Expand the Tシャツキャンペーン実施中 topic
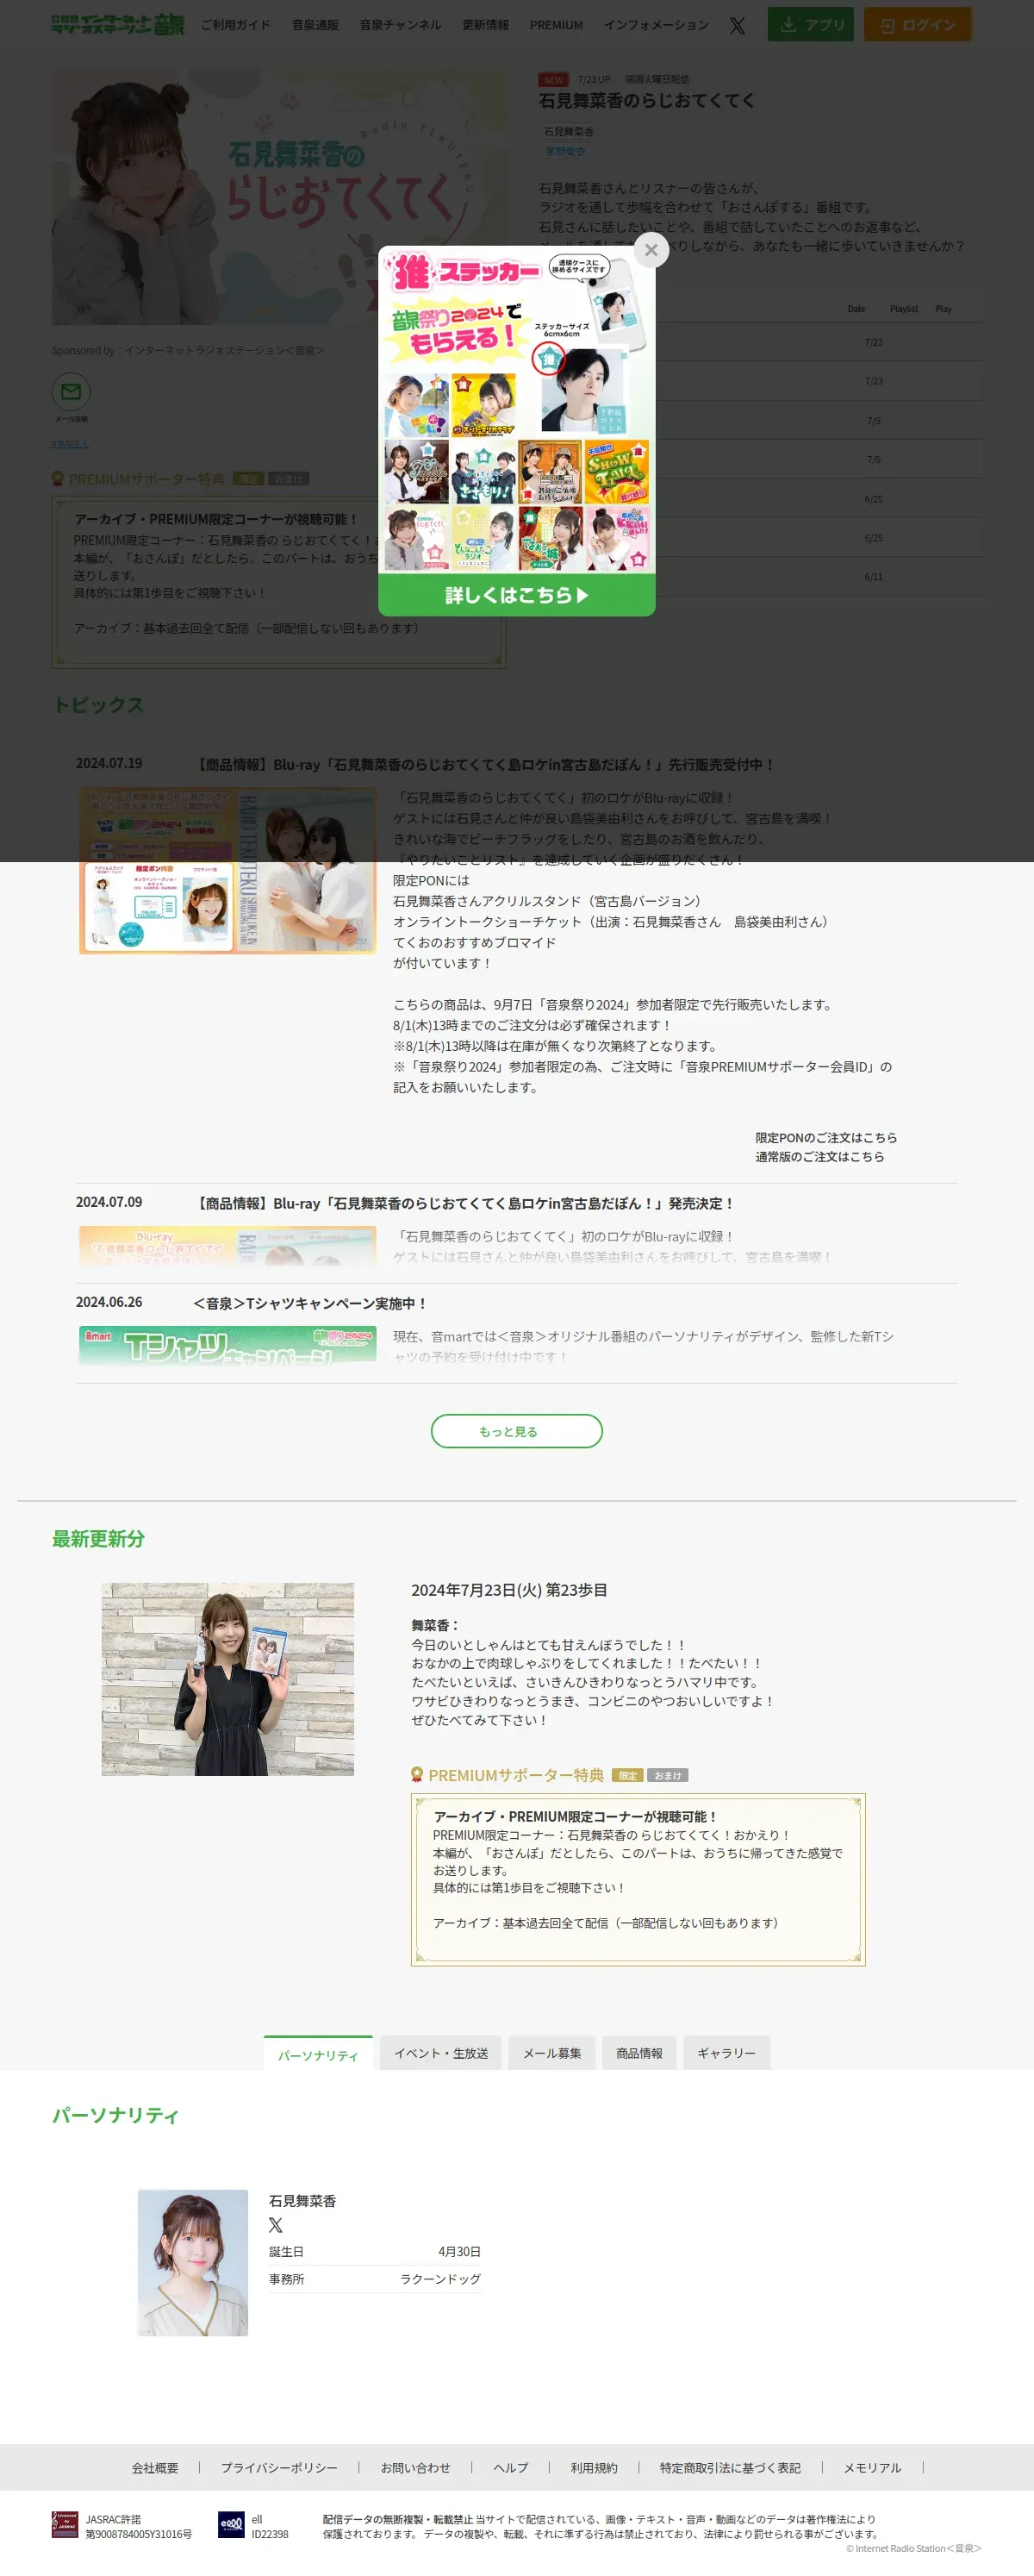Image resolution: width=1034 pixels, height=2576 pixels. pyautogui.click(x=309, y=1304)
